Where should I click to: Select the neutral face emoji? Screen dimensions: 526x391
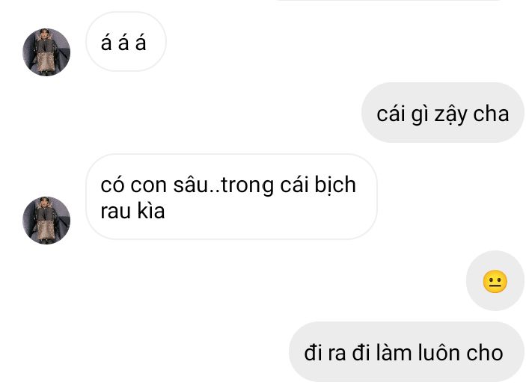[495, 281]
